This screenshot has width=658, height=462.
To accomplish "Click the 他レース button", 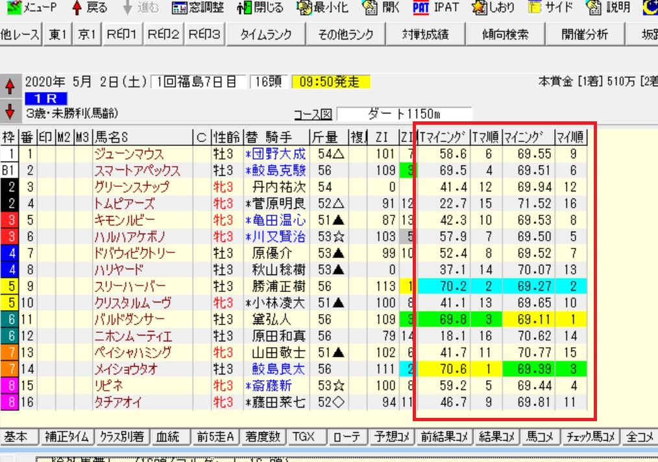I will [20, 34].
